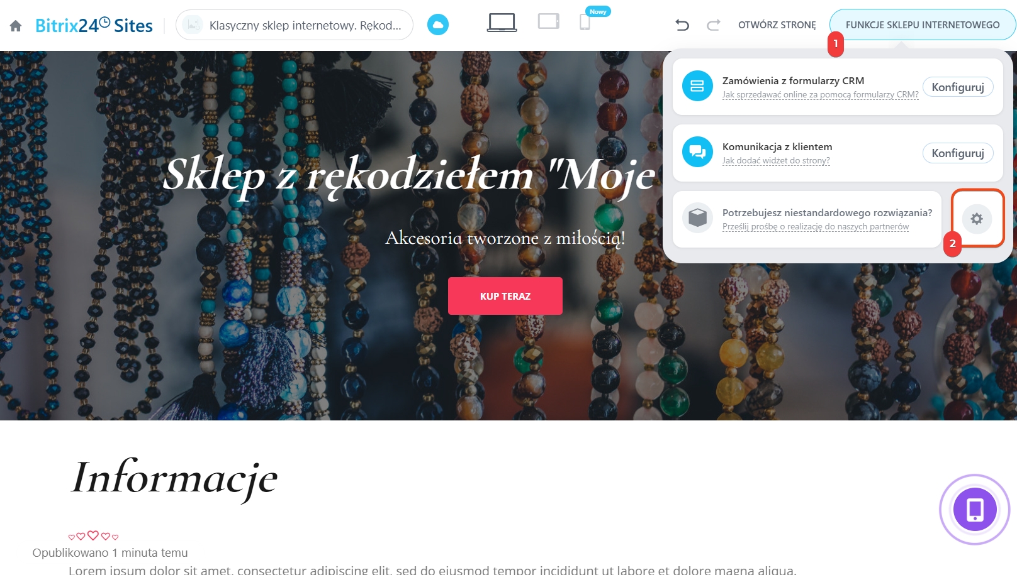Image resolution: width=1017 pixels, height=575 pixels.
Task: Switch to desktop laptop preview
Action: click(x=502, y=23)
